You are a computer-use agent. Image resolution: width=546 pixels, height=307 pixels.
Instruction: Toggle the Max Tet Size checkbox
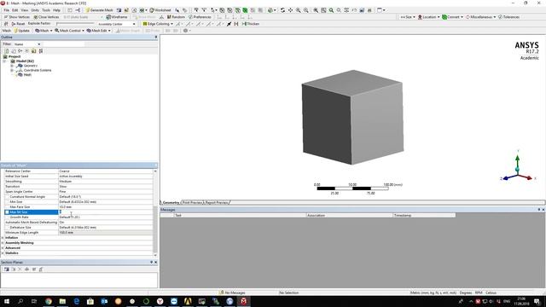coord(7,212)
